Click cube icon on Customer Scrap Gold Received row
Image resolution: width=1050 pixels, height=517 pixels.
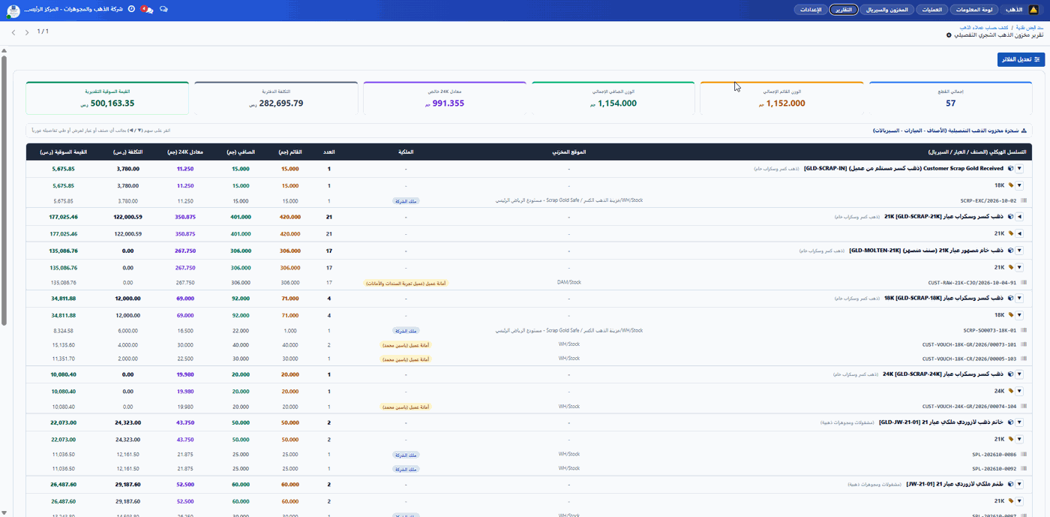(x=1010, y=169)
